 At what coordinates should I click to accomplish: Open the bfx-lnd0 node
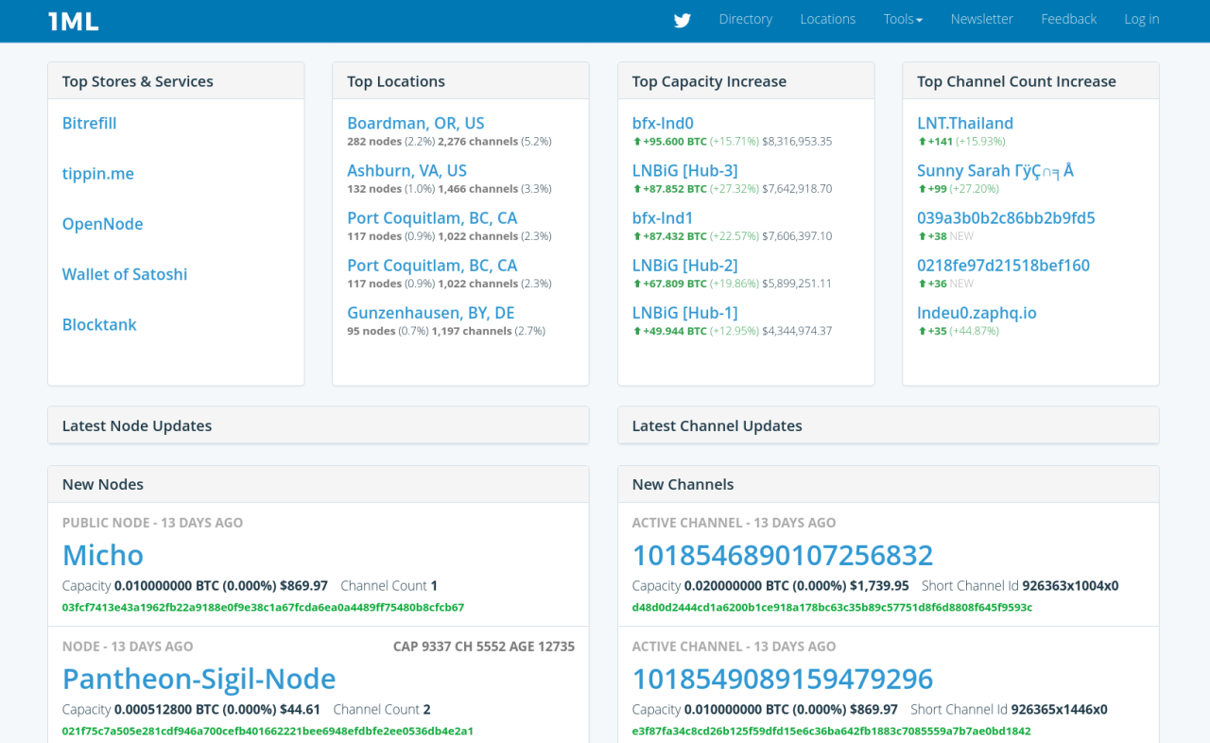click(x=663, y=123)
